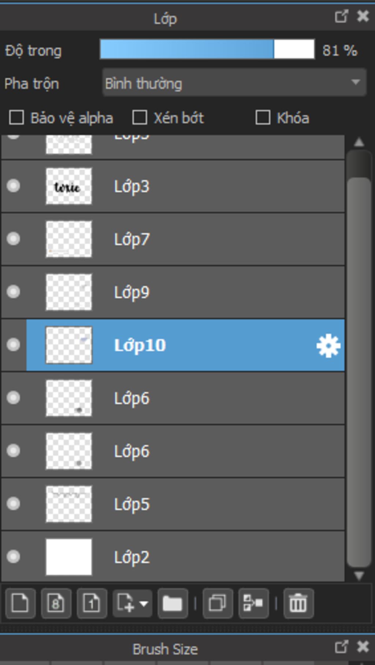
Task: Toggle visibility of Lớp2 layer
Action: [14, 557]
